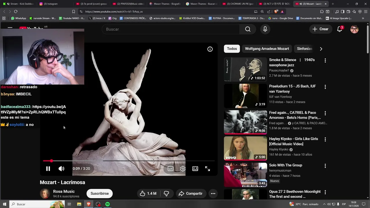This screenshot has width=370, height=208.
Task: Open more actions menu beside Compartir
Action: tap(213, 194)
